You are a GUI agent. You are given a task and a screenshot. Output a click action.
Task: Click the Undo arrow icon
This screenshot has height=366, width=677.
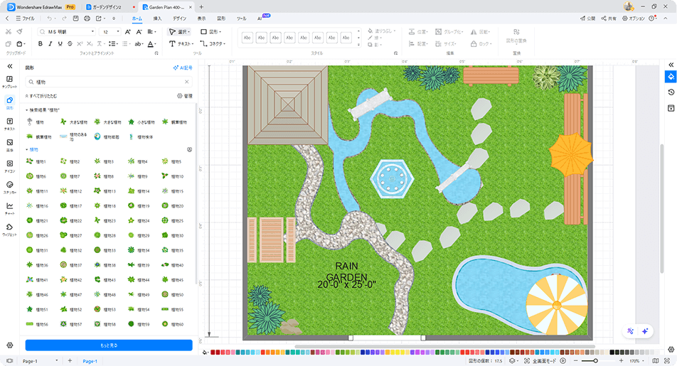coord(49,18)
